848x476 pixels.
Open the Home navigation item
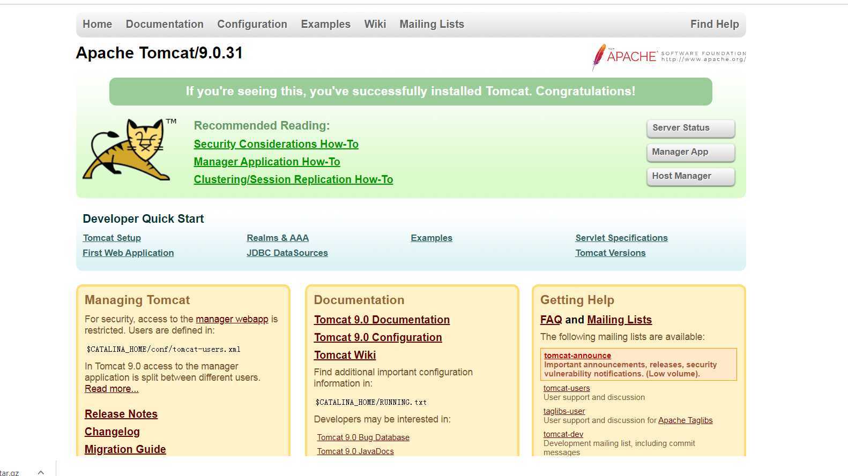pyautogui.click(x=97, y=24)
